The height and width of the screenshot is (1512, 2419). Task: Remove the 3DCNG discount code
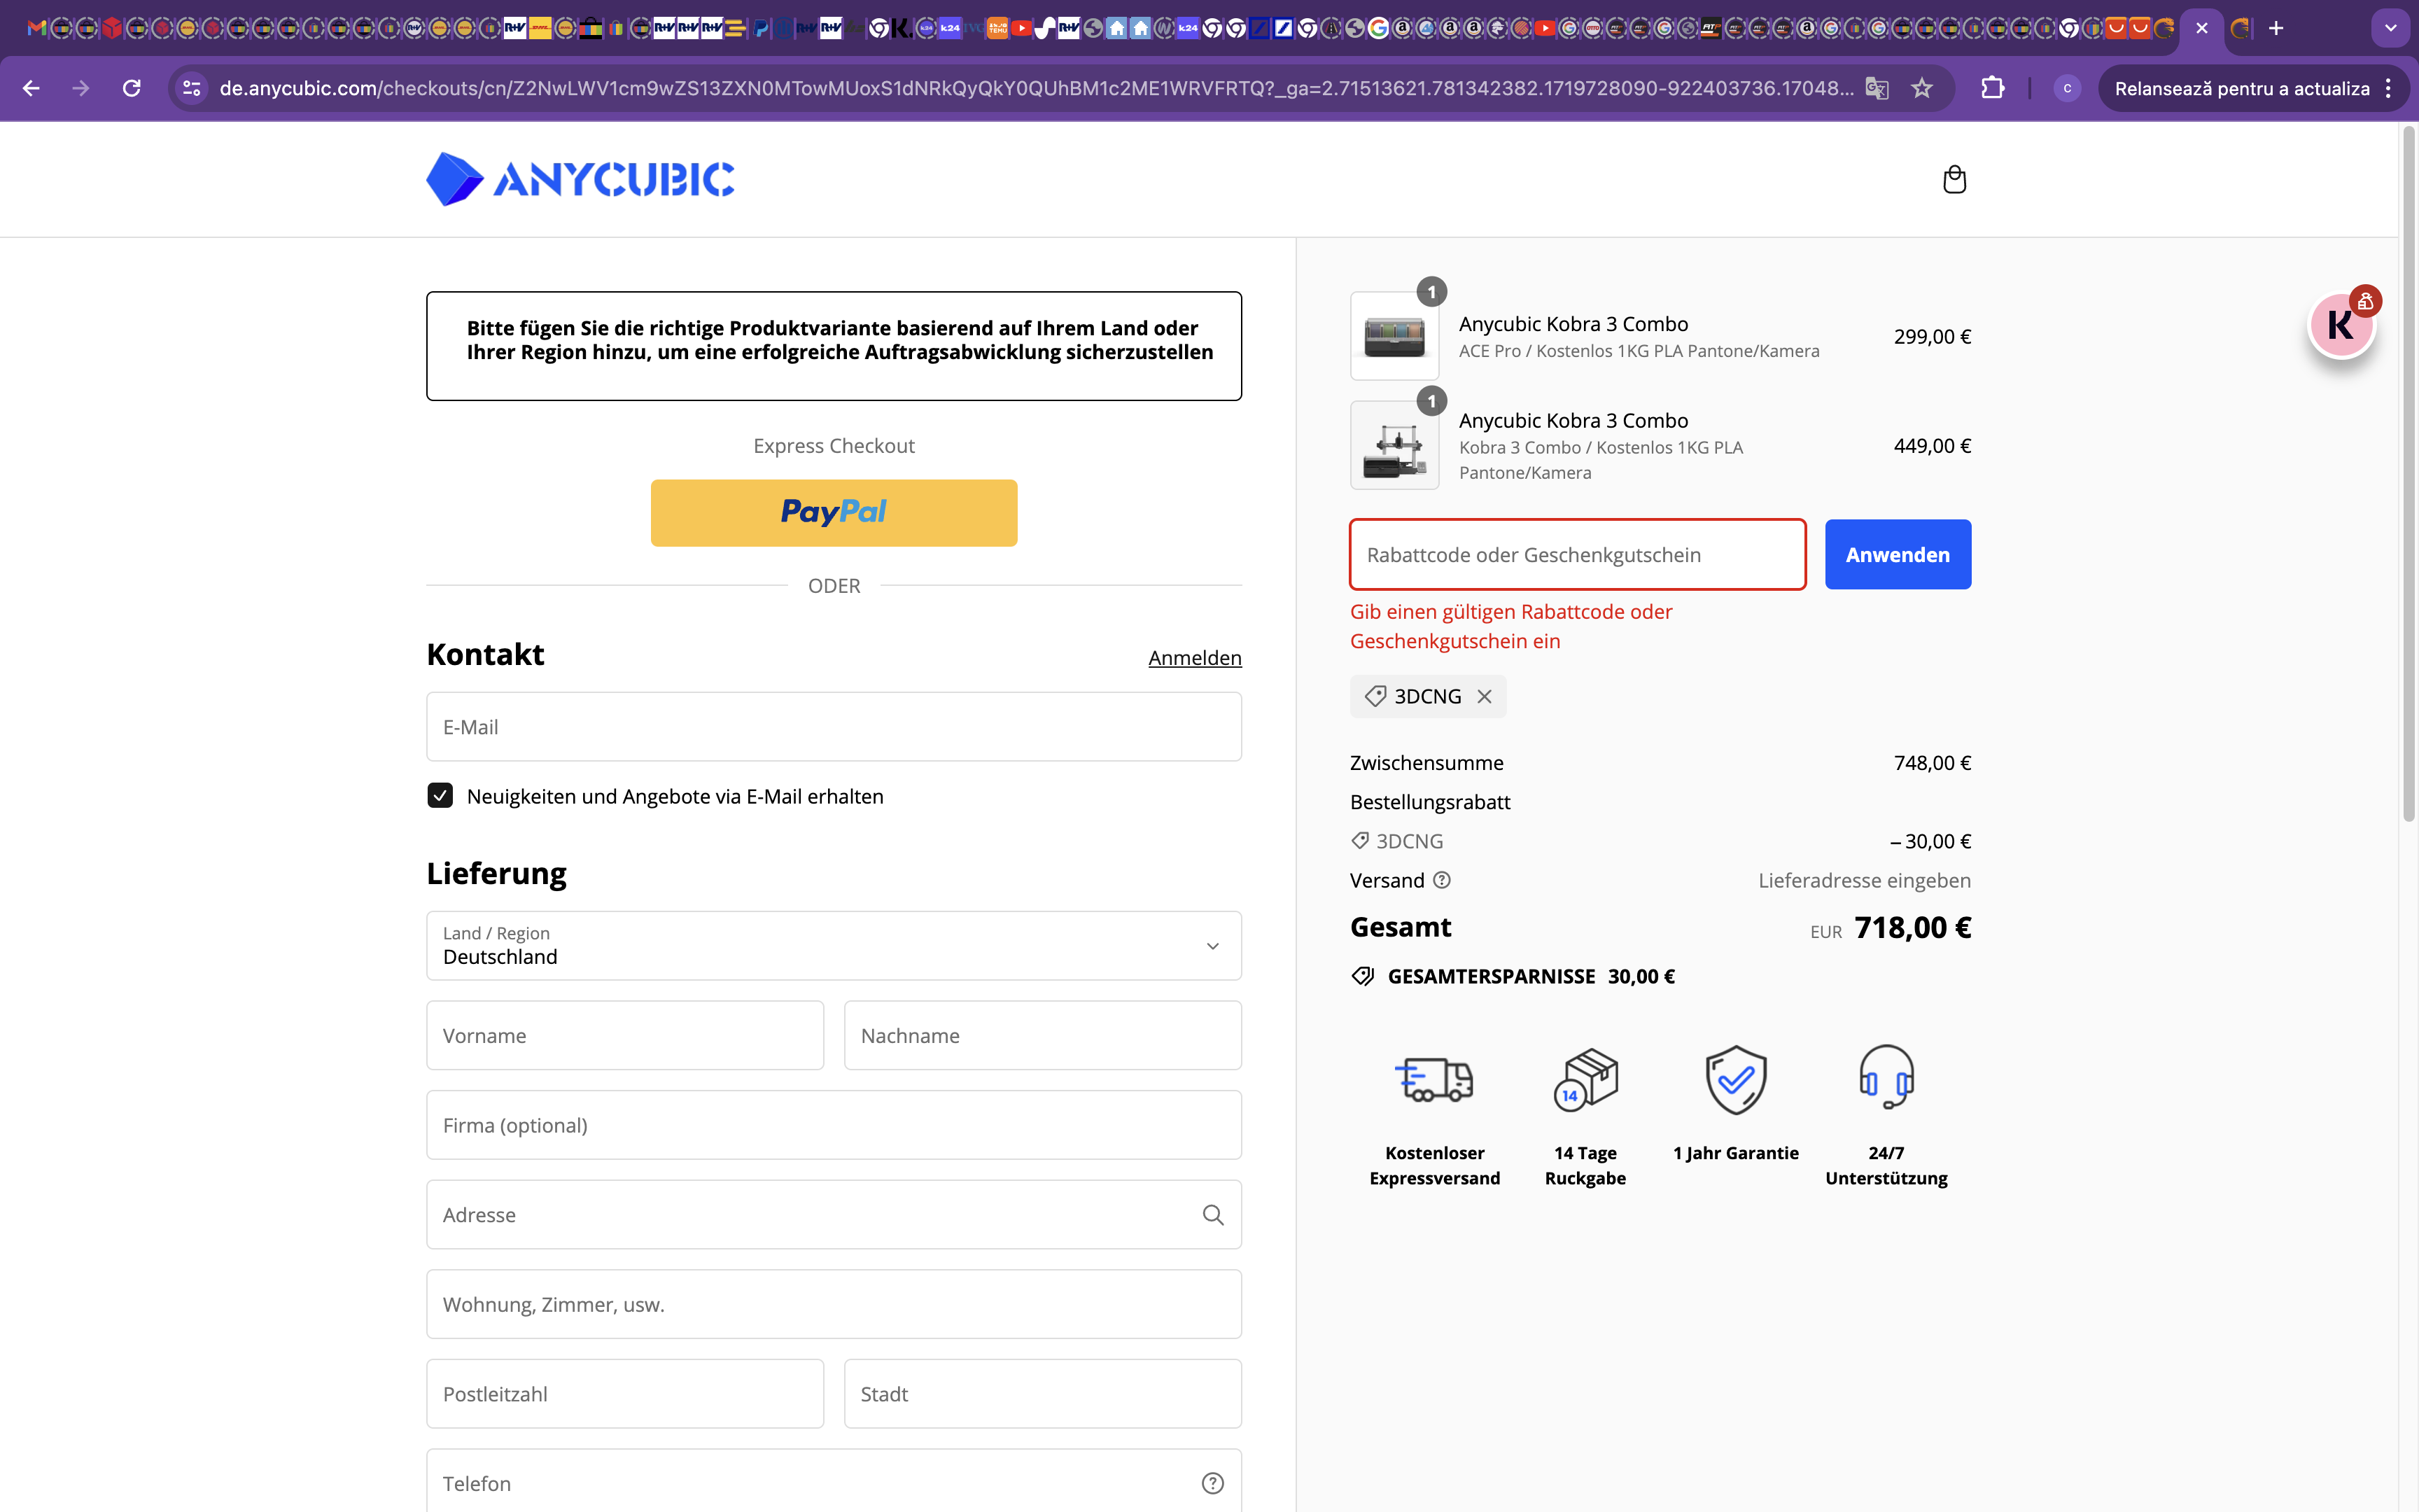click(1485, 697)
